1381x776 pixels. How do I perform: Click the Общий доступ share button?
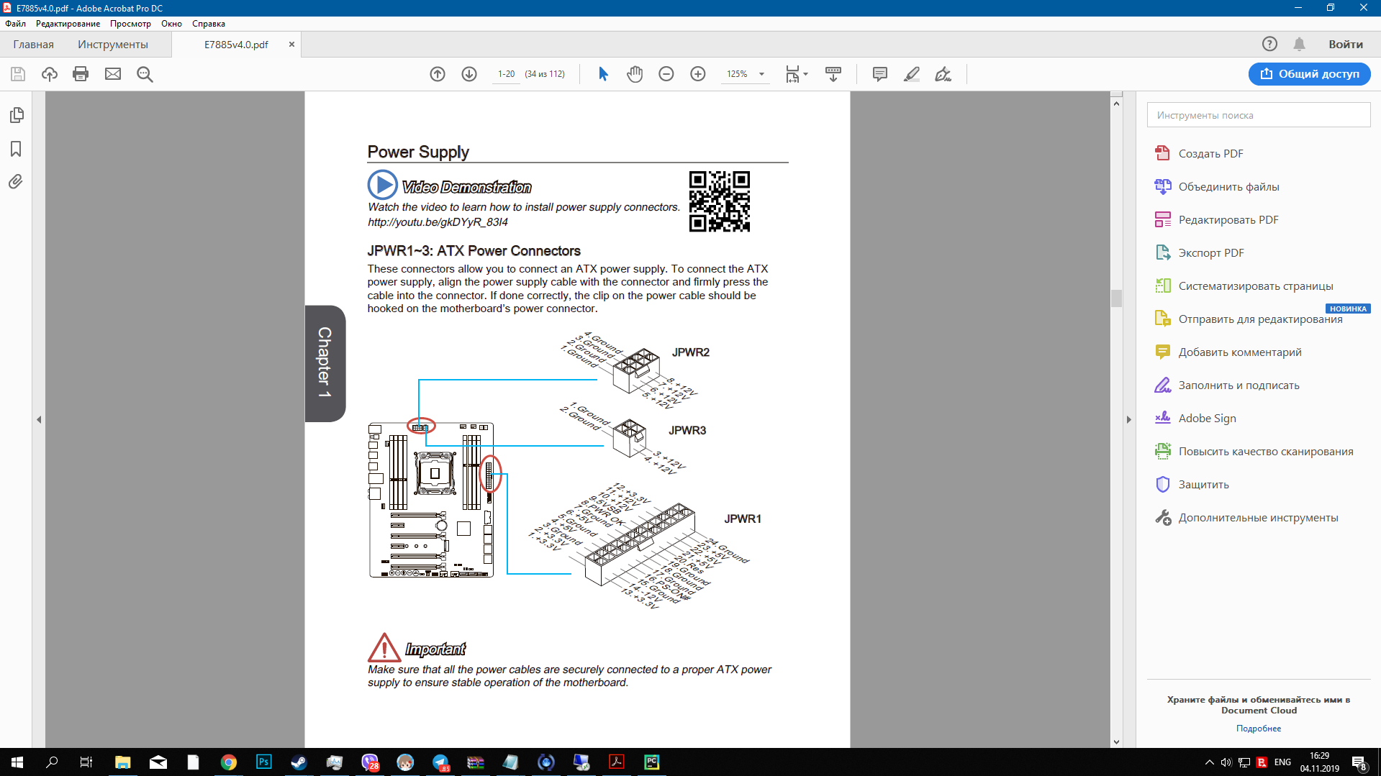pyautogui.click(x=1309, y=74)
